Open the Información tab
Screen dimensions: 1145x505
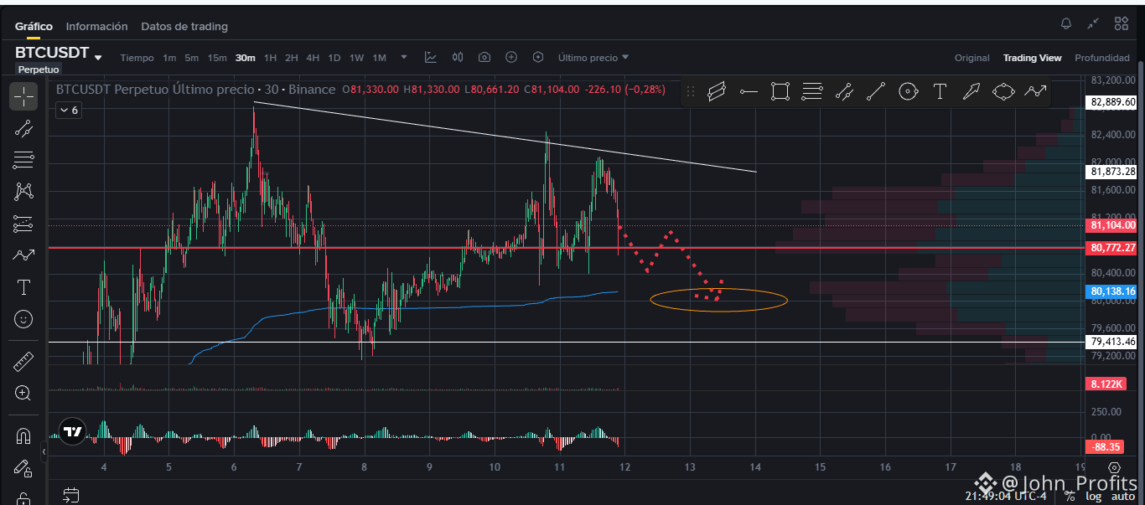[x=96, y=26]
